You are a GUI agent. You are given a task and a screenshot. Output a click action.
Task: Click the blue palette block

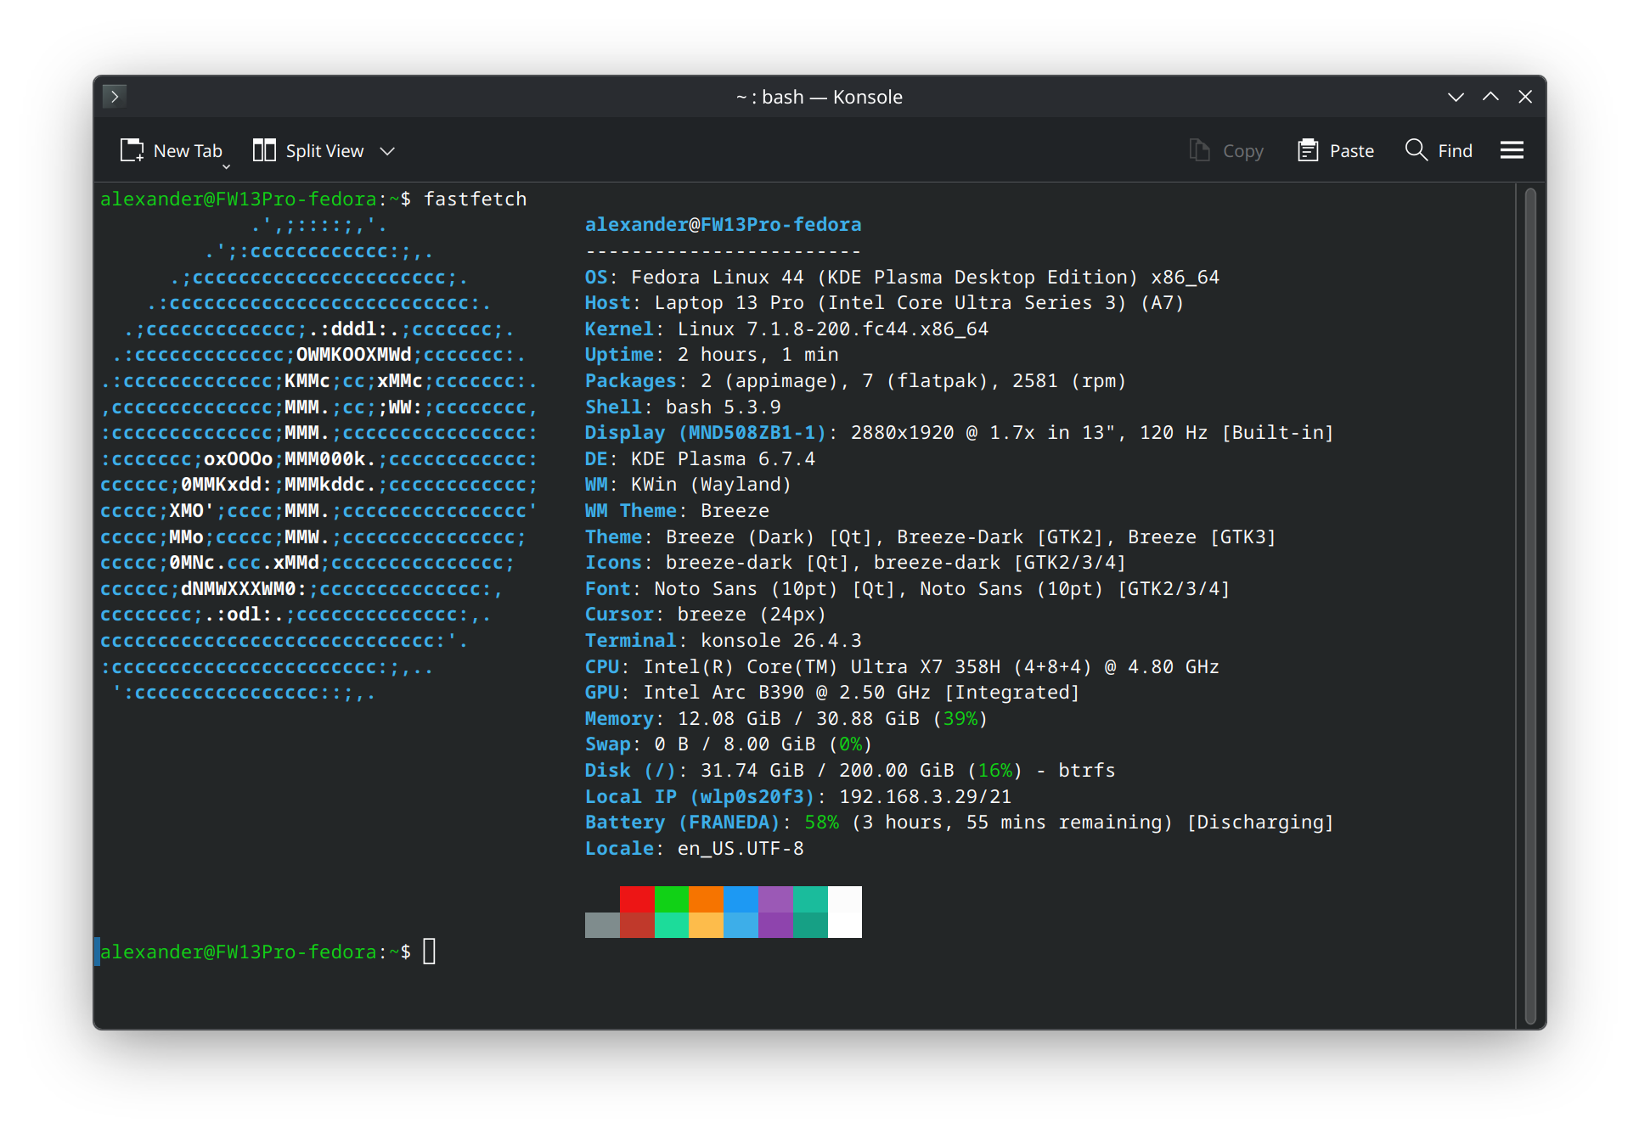[x=741, y=899]
